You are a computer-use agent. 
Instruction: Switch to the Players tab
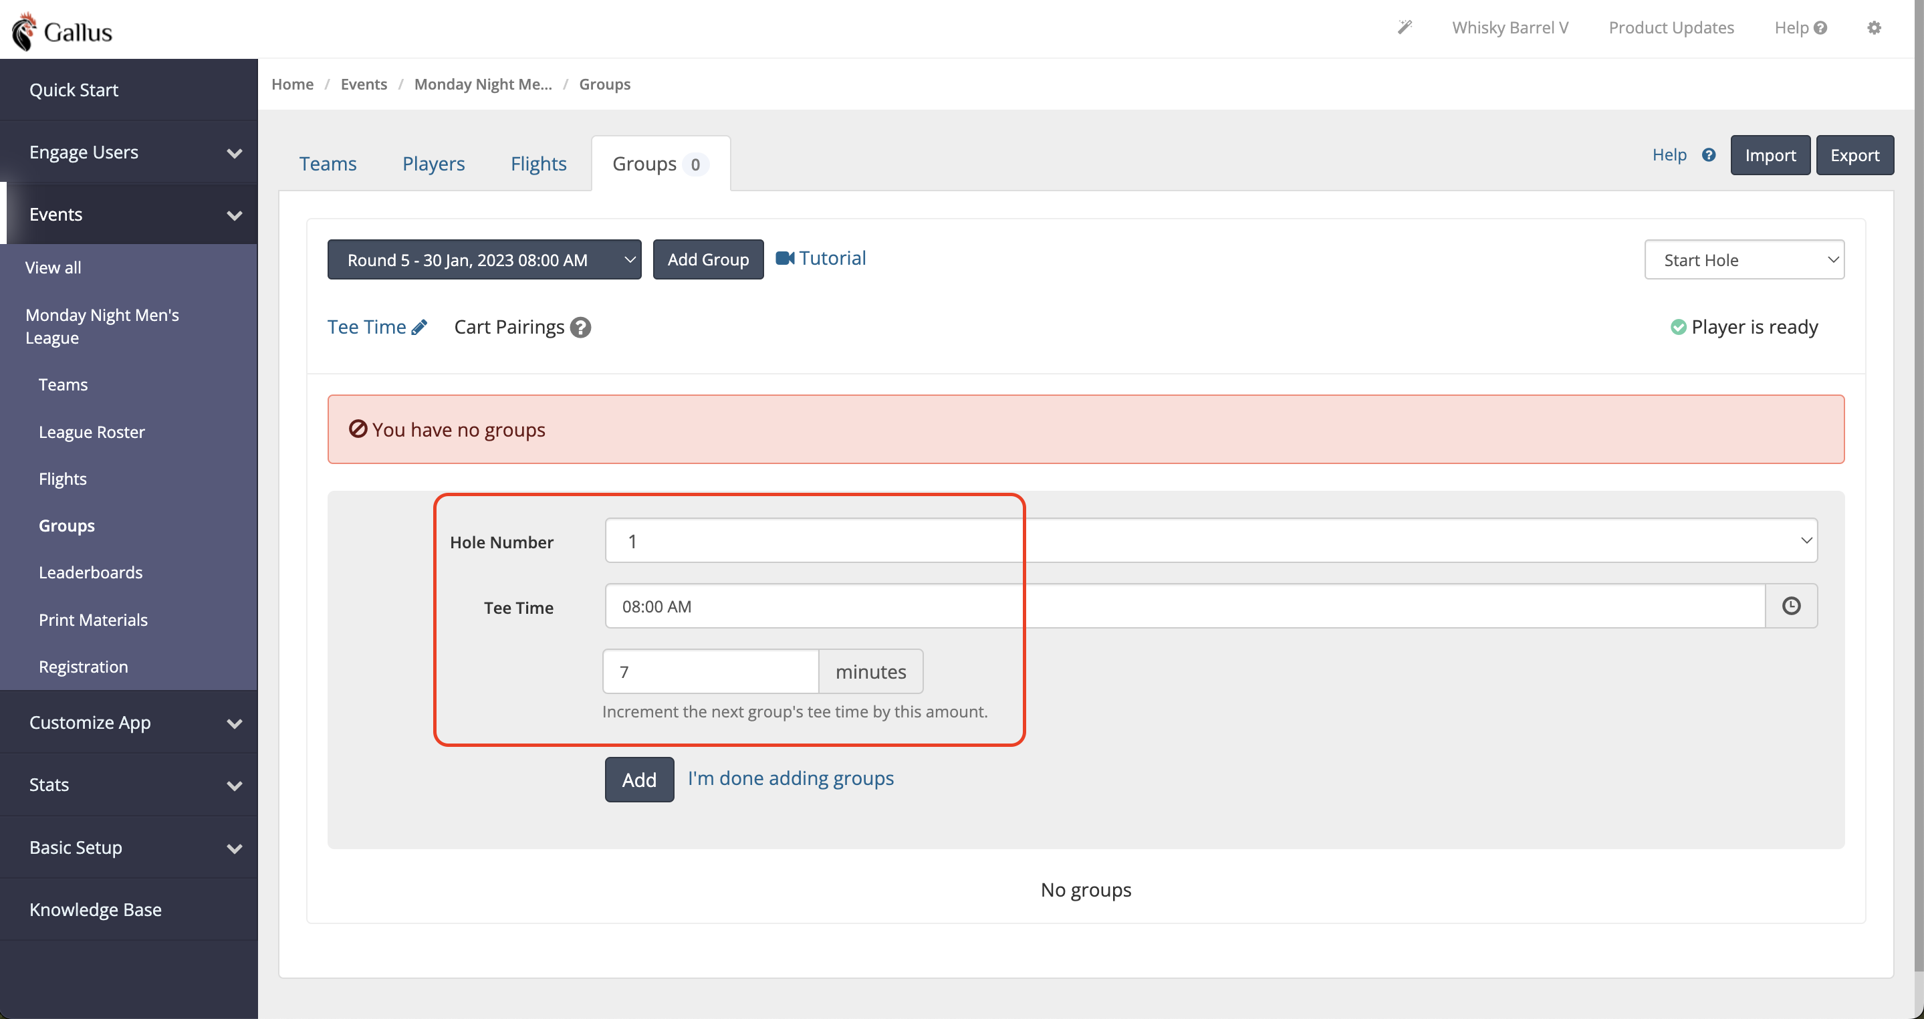pos(433,164)
